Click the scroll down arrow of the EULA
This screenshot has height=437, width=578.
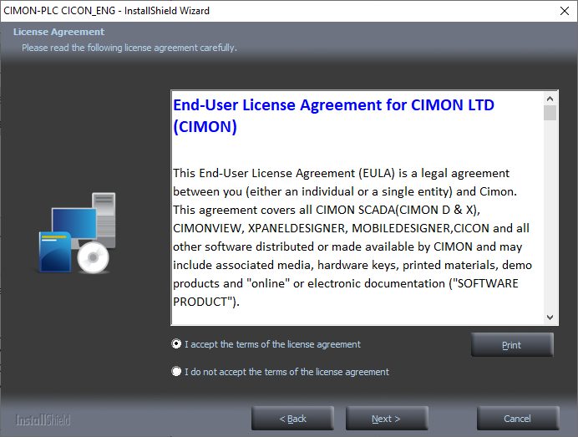pyautogui.click(x=550, y=318)
